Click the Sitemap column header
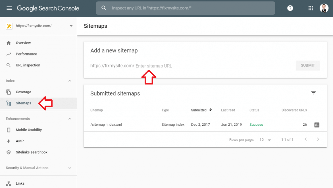Screen dimensions: 333x188 [96, 110]
